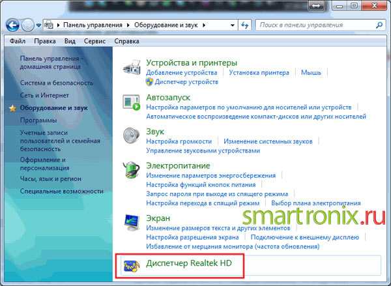Viewport: 391px width, 286px height.
Task: Open Диспетчер устройств link
Action: tap(186, 82)
